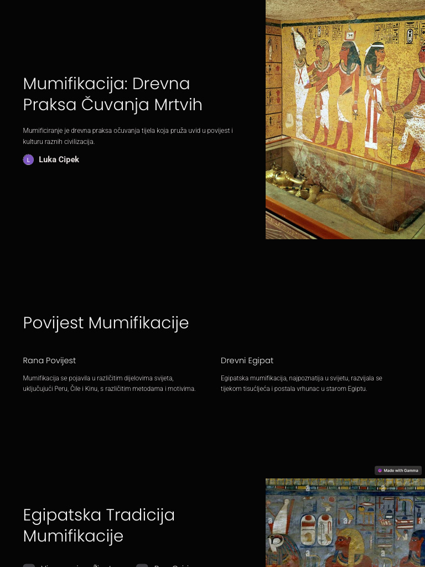This screenshot has height=567, width=425.
Task: Click the subheading Rana Povijest
Action: [x=49, y=360]
